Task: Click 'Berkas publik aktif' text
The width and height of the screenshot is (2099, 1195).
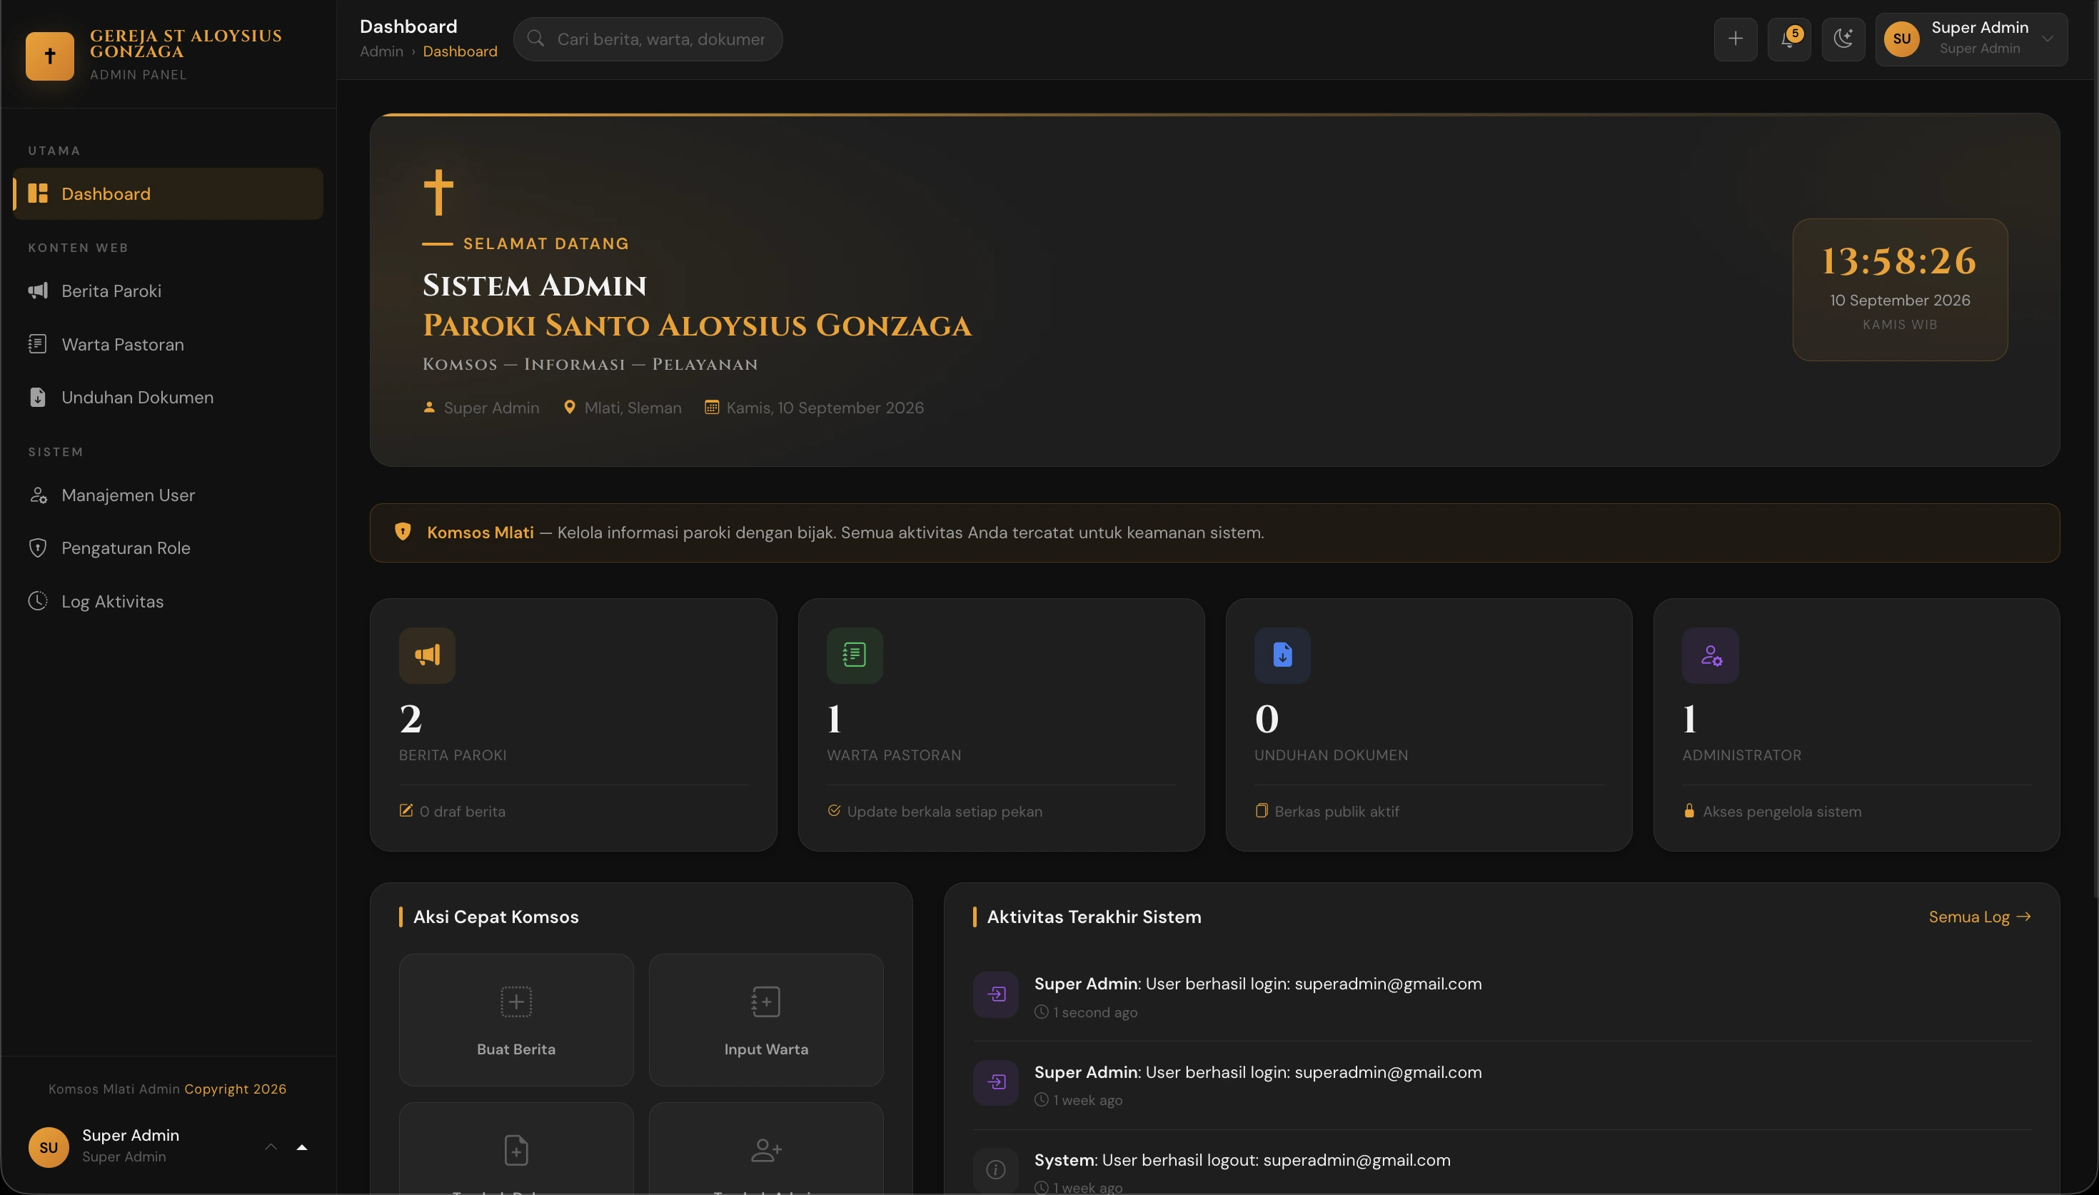Action: pyautogui.click(x=1337, y=812)
